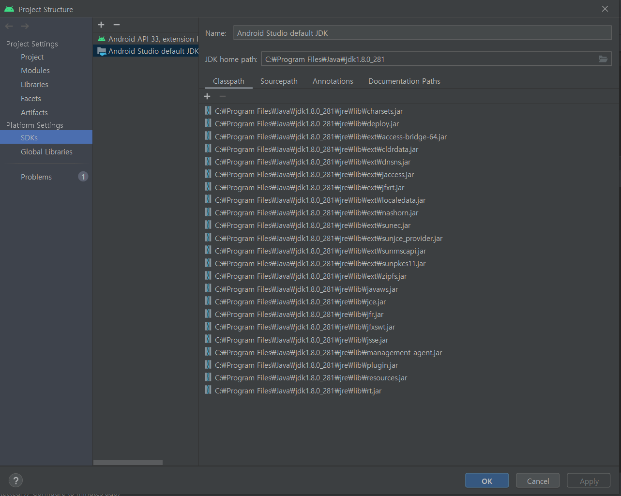The image size is (621, 496).
Task: Select the cldrdata.jar classpath entry
Action: [317, 149]
